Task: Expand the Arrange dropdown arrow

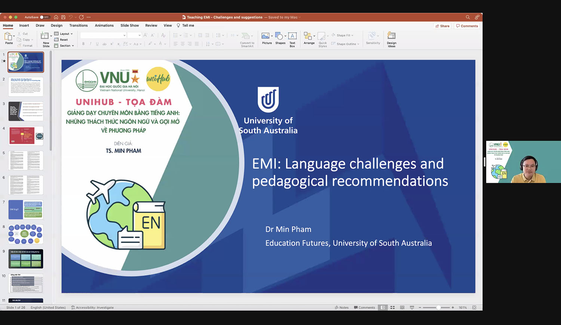Action: (x=314, y=36)
